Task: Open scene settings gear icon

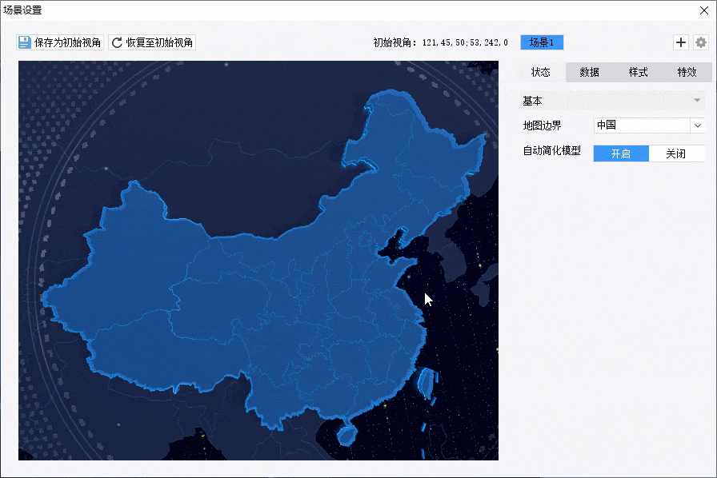Action: (x=701, y=42)
